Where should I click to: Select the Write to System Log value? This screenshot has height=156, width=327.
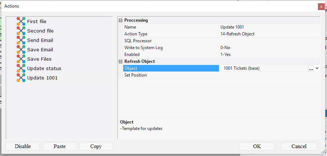(x=225, y=48)
